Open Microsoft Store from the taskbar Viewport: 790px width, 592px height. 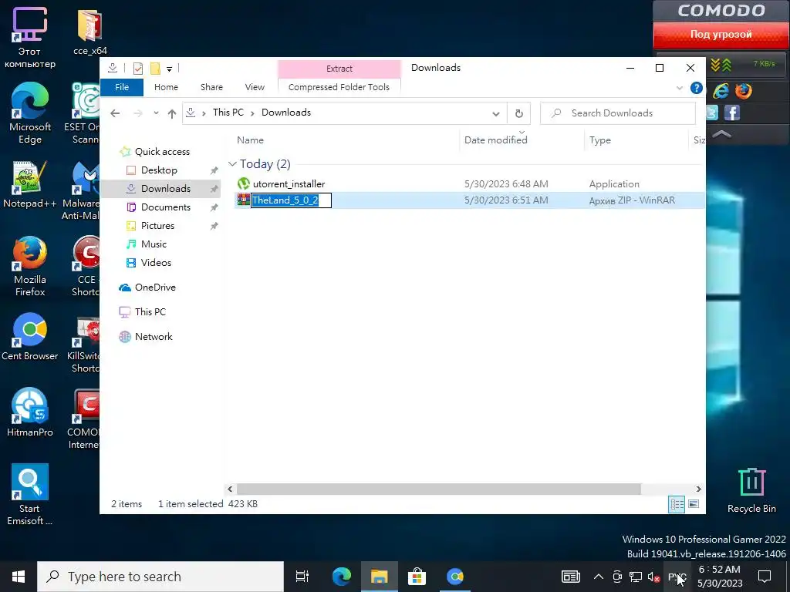pyautogui.click(x=417, y=577)
